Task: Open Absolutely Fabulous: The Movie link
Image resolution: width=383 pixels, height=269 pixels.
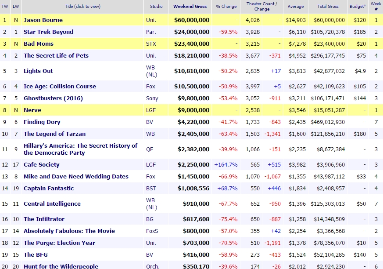Action: [x=69, y=231]
